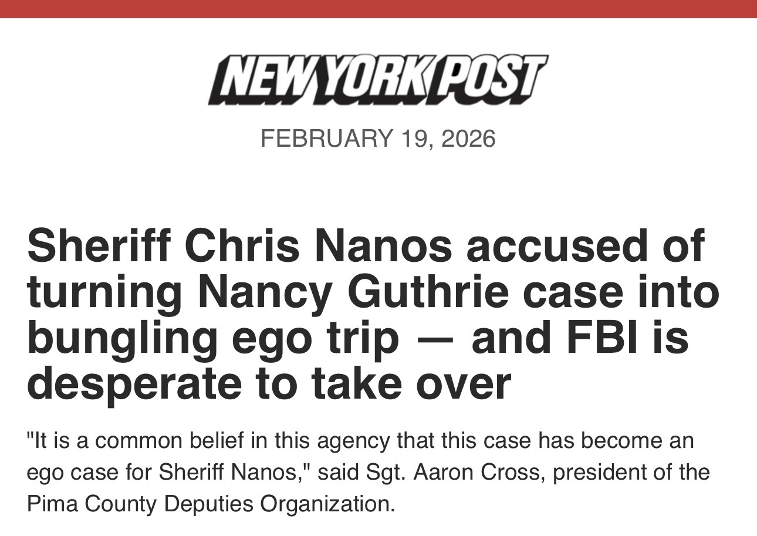The width and height of the screenshot is (757, 536).
Task: Click "Nancy Guthrie" in the headline
Action: (x=352, y=292)
